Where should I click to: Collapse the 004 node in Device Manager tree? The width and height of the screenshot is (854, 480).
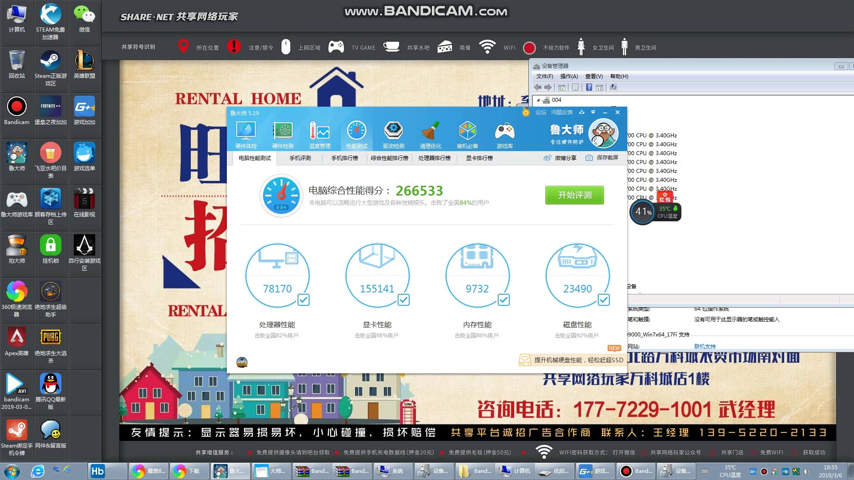point(538,100)
